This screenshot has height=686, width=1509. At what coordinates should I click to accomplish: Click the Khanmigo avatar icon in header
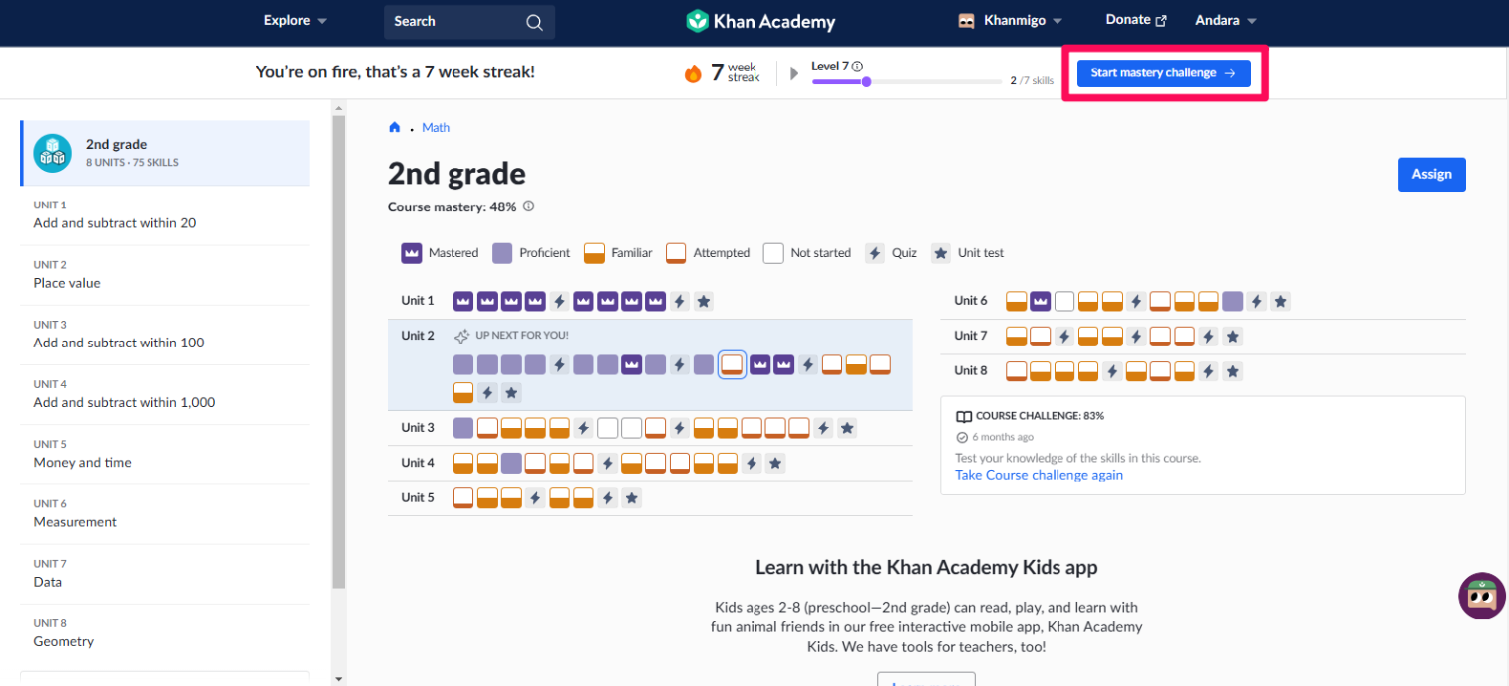(966, 21)
